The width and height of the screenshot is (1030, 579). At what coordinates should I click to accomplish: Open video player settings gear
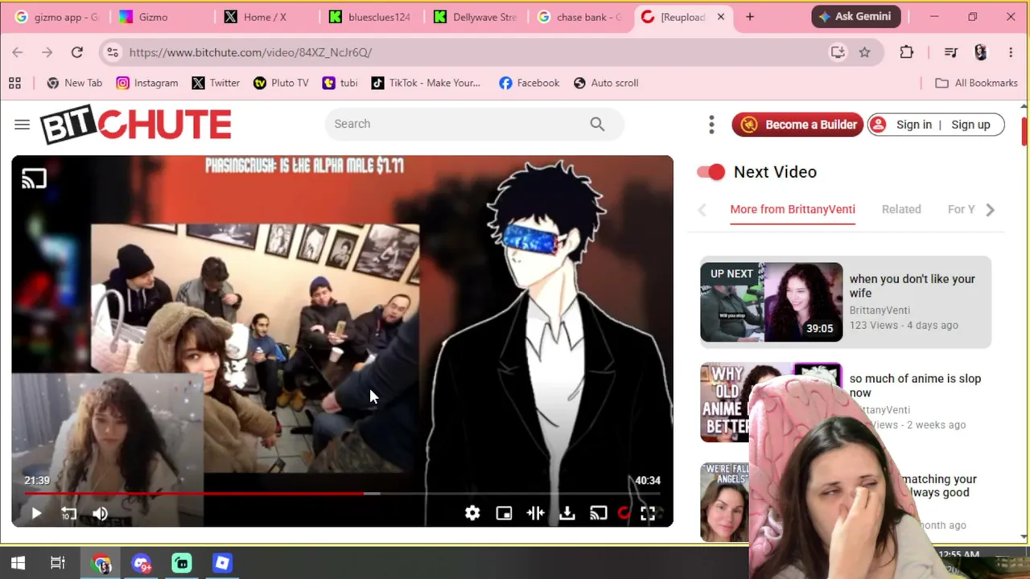tap(472, 513)
